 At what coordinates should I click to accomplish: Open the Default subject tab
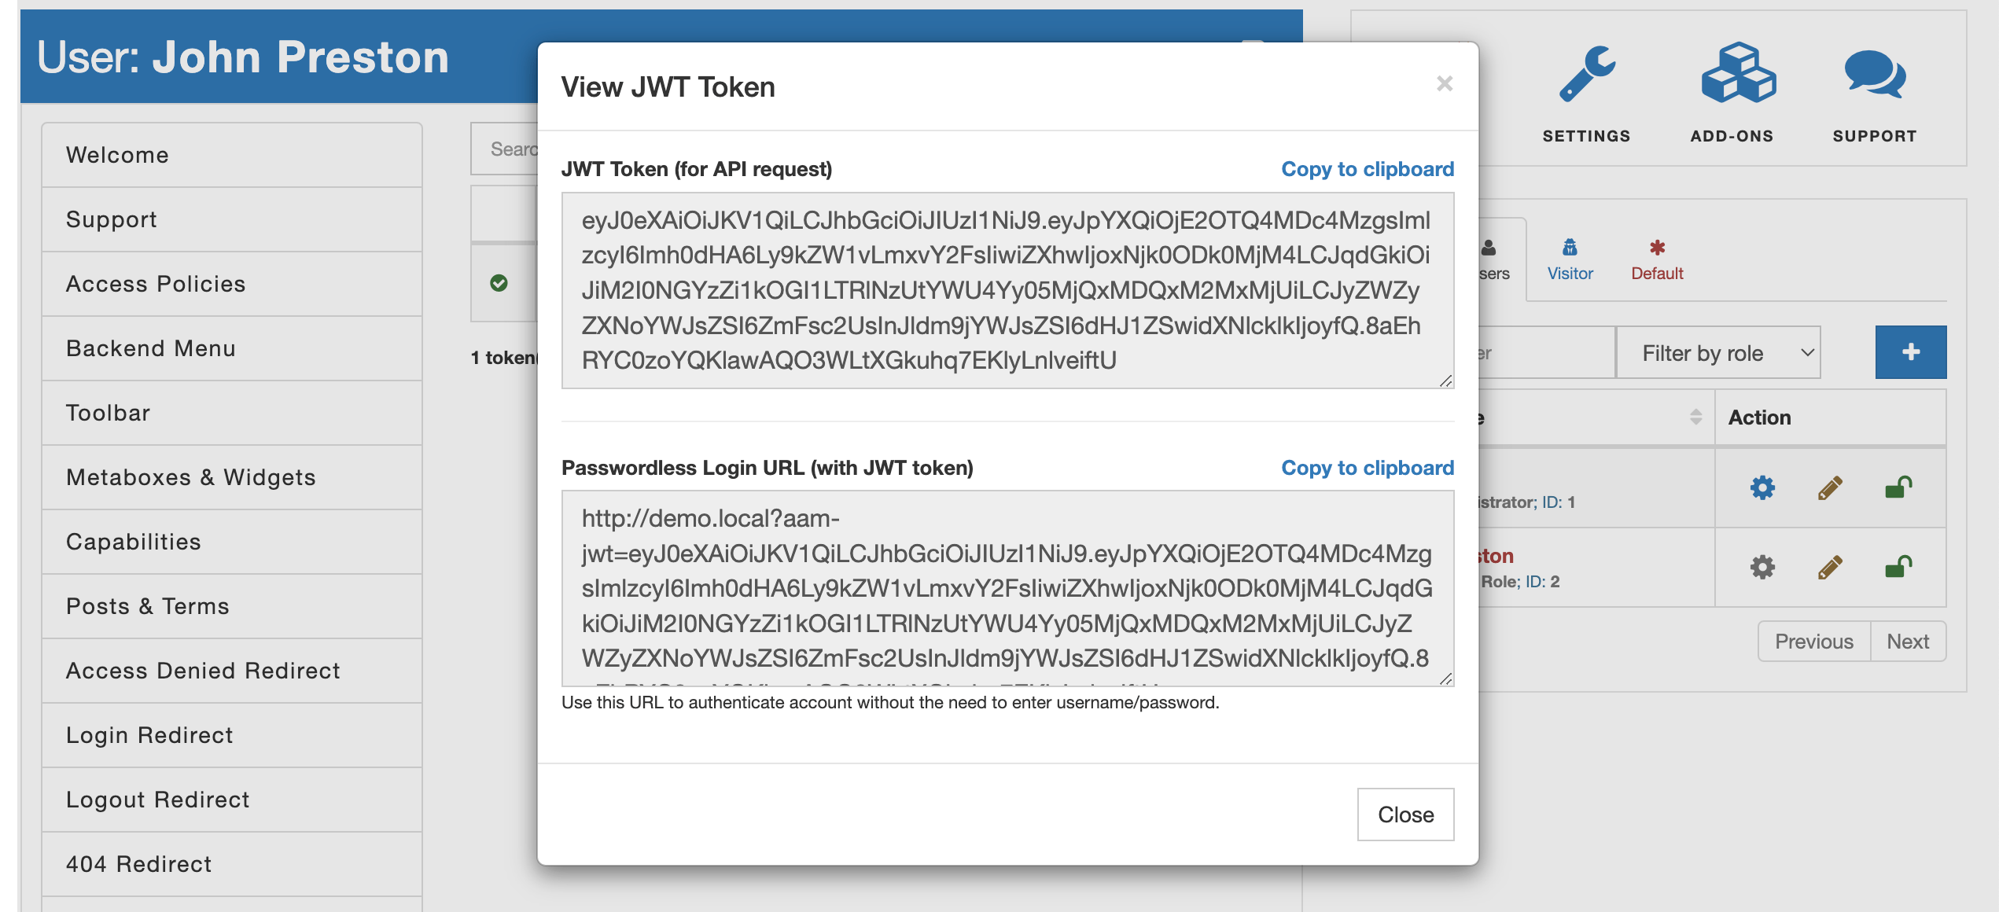[1656, 259]
